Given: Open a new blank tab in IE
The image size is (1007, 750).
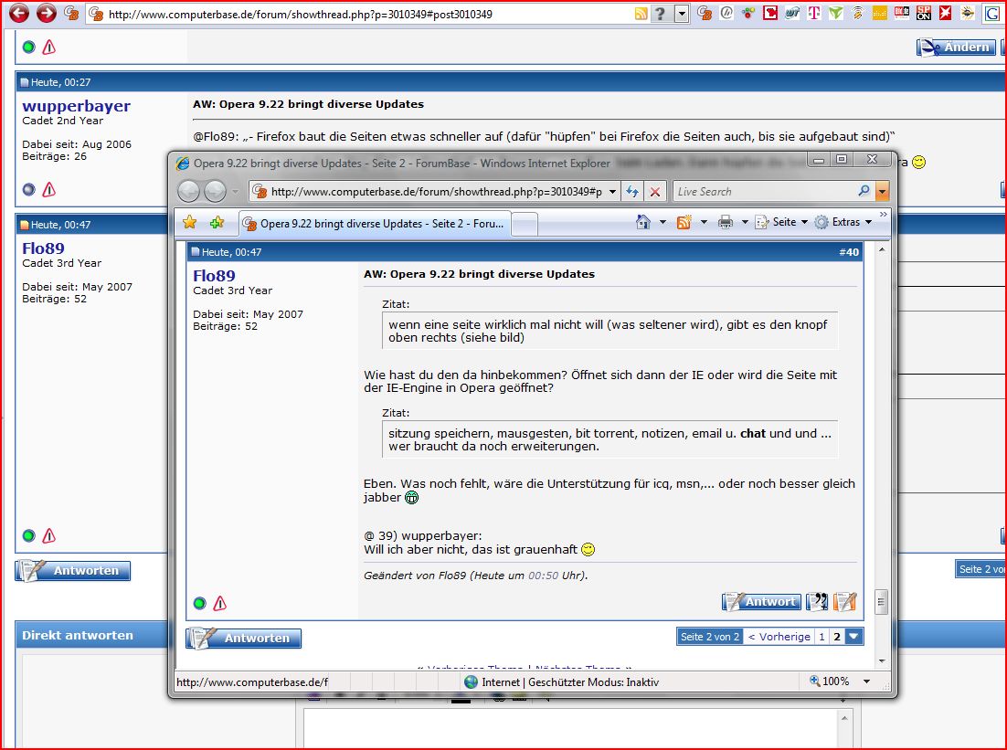Looking at the screenshot, I should pyautogui.click(x=525, y=224).
